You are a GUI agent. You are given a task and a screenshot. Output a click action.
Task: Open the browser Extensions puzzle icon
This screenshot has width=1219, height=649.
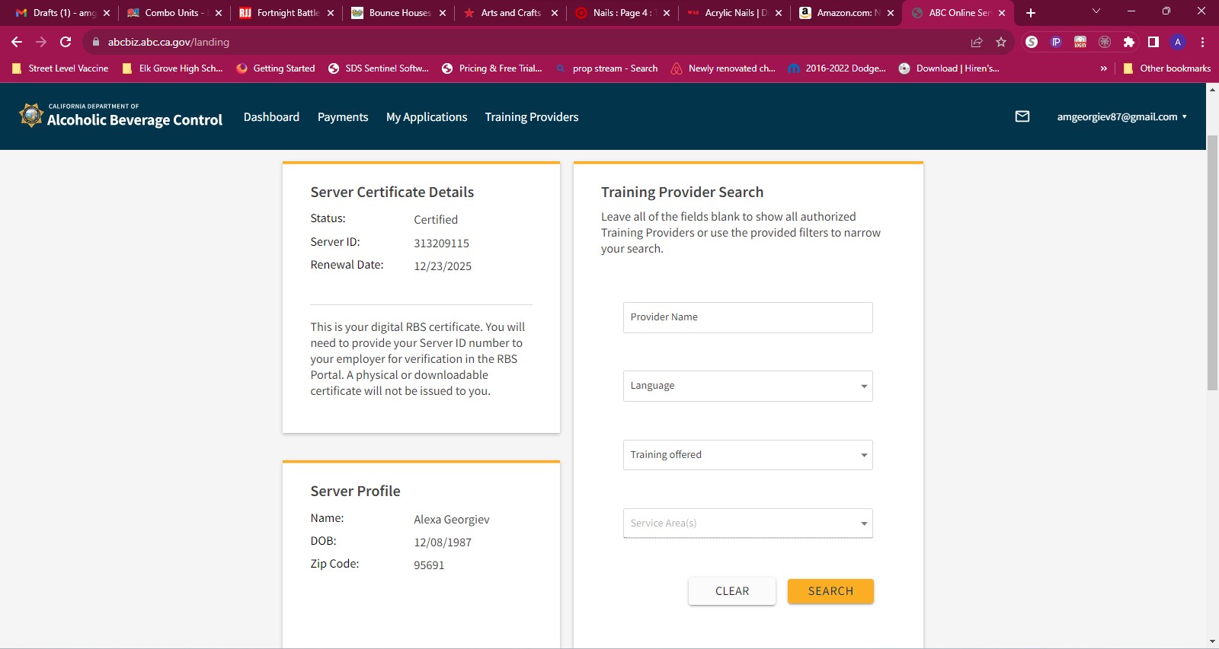click(1129, 42)
